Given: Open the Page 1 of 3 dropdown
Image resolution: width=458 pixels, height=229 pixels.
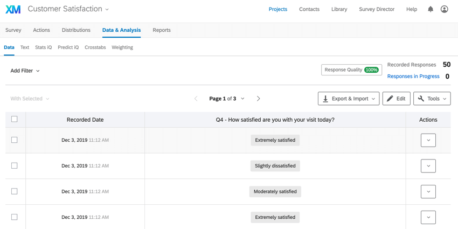Looking at the screenshot, I should (x=227, y=99).
